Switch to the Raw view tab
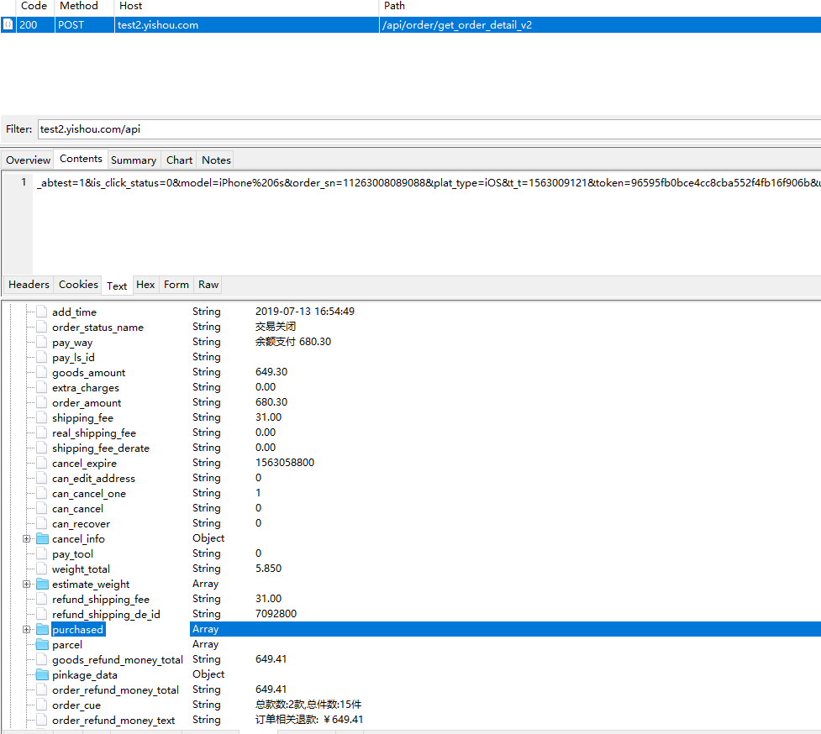This screenshot has height=734, width=821. click(x=208, y=285)
